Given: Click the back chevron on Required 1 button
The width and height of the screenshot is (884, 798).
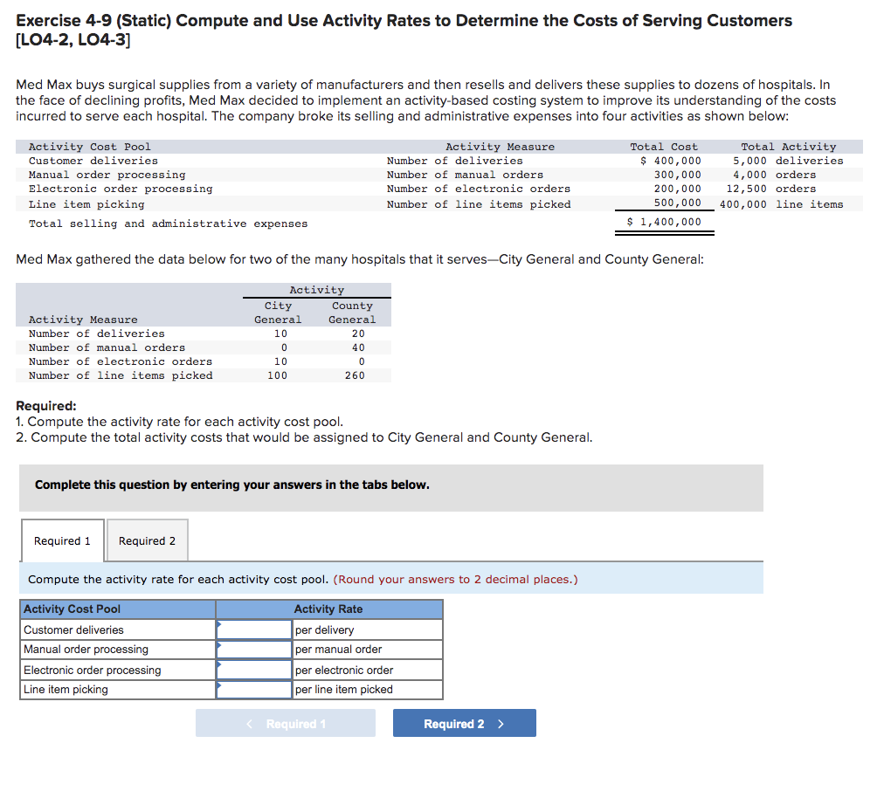Looking at the screenshot, I should (248, 723).
